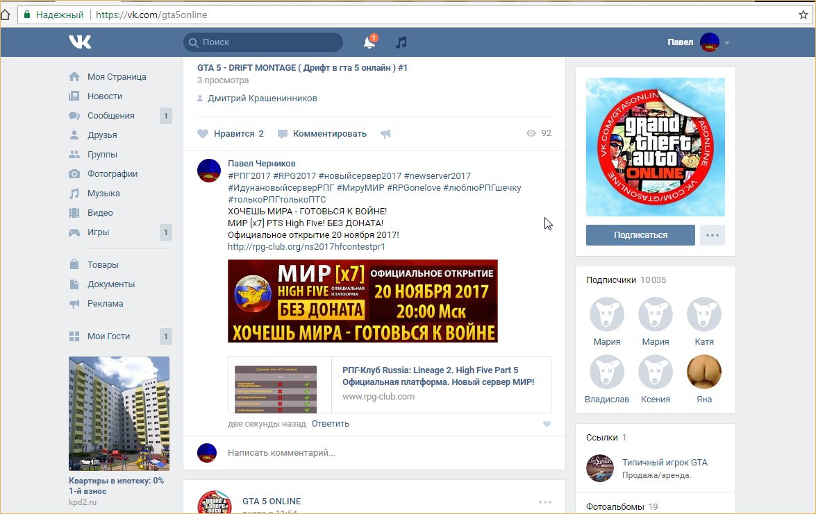Open Павел user avatar in header

[709, 42]
